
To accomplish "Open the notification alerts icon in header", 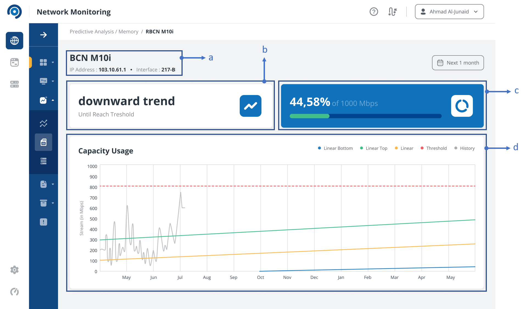I will click(393, 12).
